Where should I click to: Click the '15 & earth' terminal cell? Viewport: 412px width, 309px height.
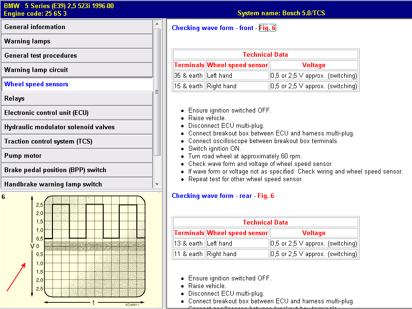click(188, 86)
